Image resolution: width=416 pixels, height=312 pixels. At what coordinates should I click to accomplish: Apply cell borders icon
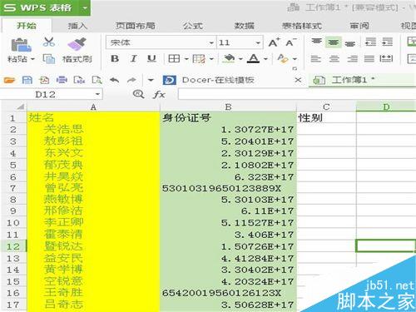pyautogui.click(x=174, y=58)
